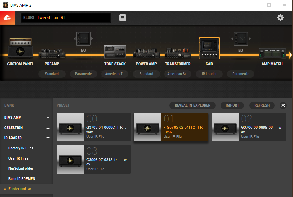Open Parametric selector for the EQ after Preamp
Viewport: 293px width, 197px height.
click(x=83, y=74)
